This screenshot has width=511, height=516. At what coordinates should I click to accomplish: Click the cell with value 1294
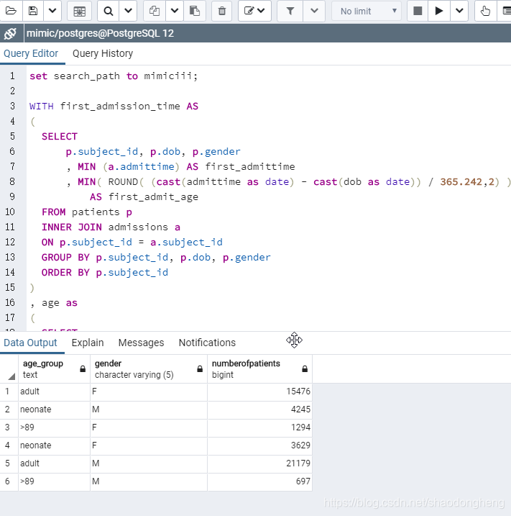pos(259,427)
